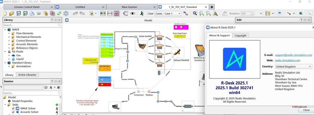Open the realis-simulation.com web link

pos(288,60)
